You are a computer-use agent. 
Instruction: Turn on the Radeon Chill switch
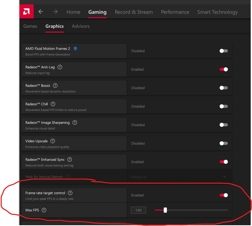point(223,106)
